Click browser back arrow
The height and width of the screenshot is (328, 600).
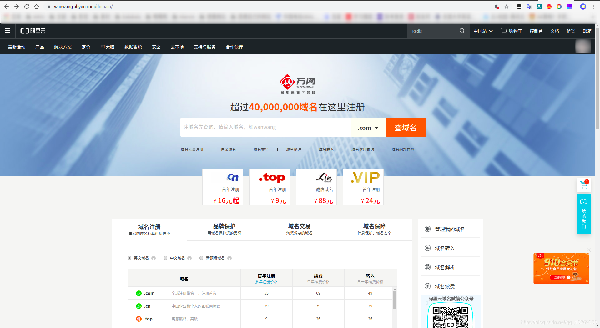click(7, 7)
